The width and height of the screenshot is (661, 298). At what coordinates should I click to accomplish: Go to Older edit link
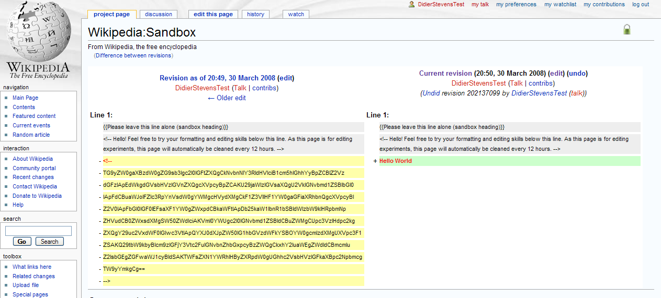click(x=227, y=98)
